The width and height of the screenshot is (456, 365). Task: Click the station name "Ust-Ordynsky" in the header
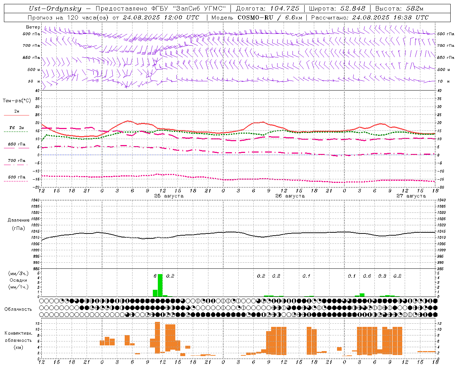(55, 9)
